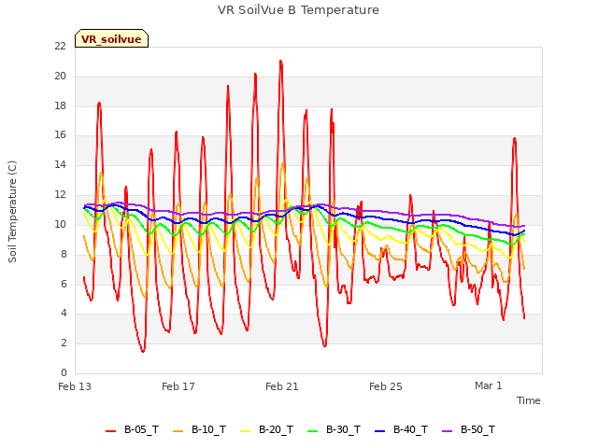
Task: Click the Feb 17 x-axis label
Action: [178, 386]
